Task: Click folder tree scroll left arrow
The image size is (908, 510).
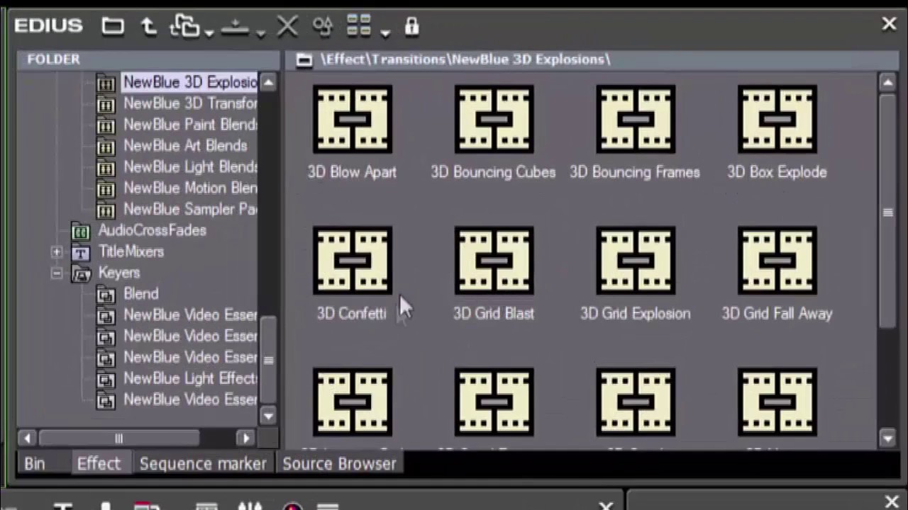Action: (28, 438)
